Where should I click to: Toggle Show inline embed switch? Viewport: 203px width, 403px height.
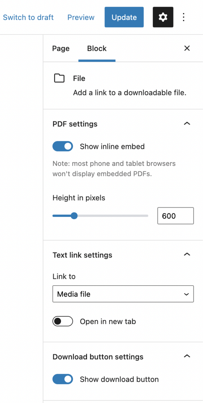63,146
